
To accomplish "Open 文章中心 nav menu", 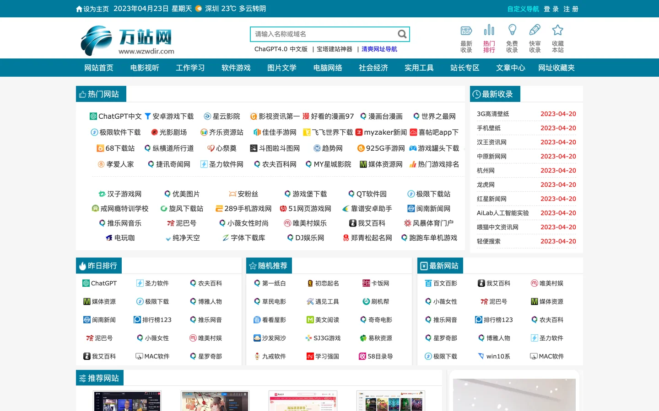I will (x=511, y=68).
